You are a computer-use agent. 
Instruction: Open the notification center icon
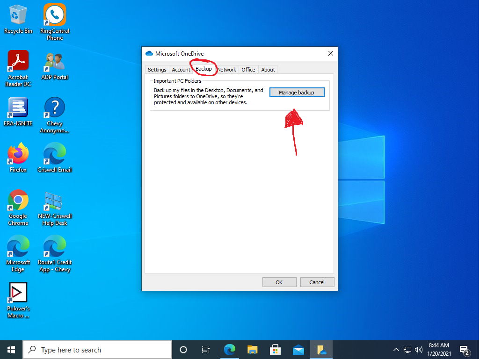click(465, 350)
